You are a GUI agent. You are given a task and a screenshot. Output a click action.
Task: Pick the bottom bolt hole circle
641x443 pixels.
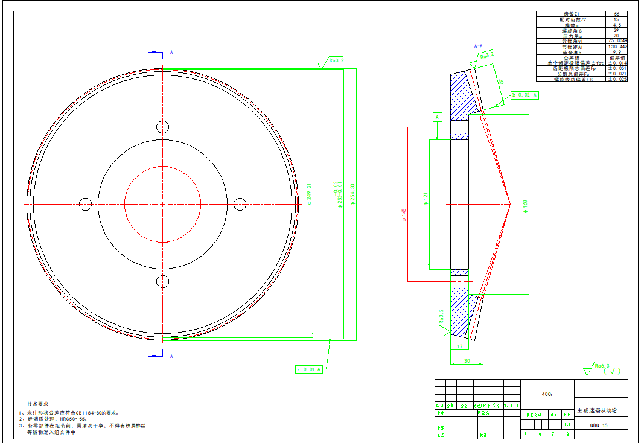pyautogui.click(x=163, y=281)
